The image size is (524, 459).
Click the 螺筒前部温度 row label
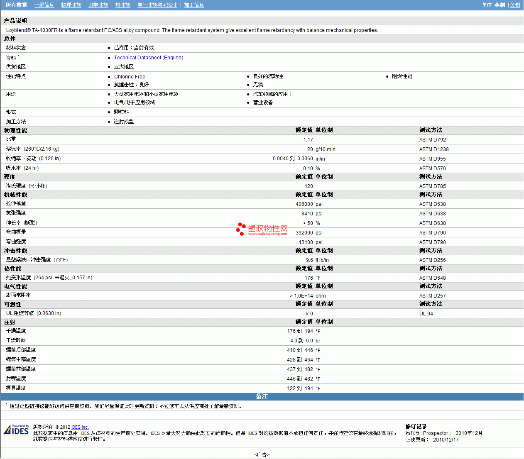coord(21,369)
